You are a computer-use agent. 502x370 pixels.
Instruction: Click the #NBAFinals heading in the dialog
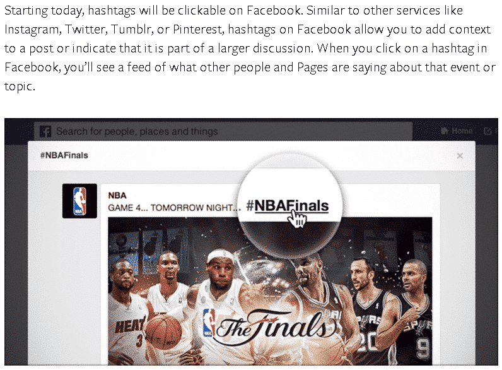(x=64, y=155)
